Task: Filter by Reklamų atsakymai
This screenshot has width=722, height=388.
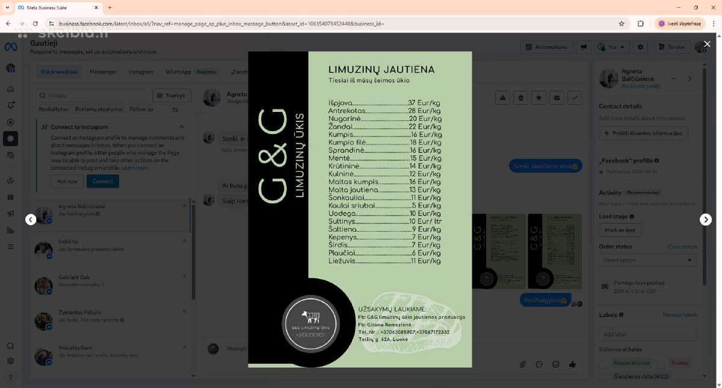Action: pyautogui.click(x=99, y=109)
